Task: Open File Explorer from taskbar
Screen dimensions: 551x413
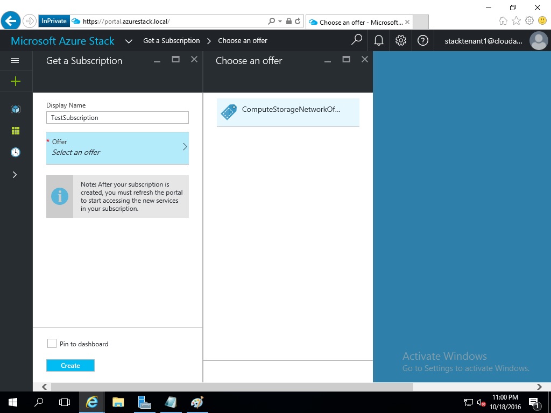Action: (118, 402)
